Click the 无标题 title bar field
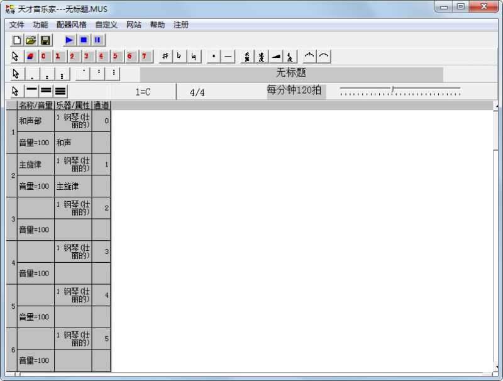The height and width of the screenshot is (381, 503). pos(291,74)
